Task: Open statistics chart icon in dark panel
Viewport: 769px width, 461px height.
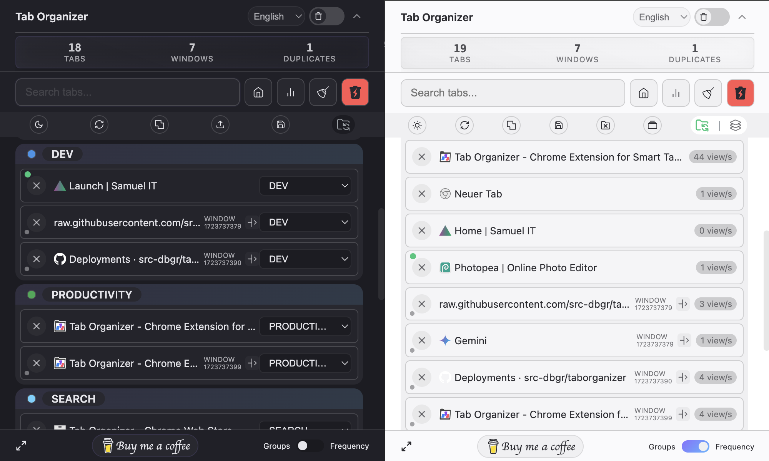Action: coord(291,92)
